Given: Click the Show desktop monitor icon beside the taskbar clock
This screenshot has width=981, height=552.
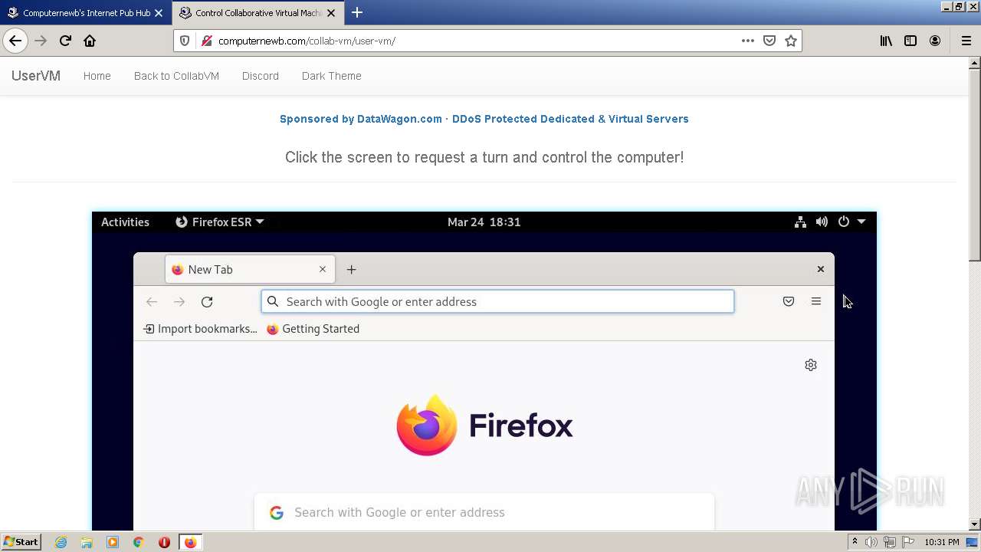Looking at the screenshot, I should (972, 542).
